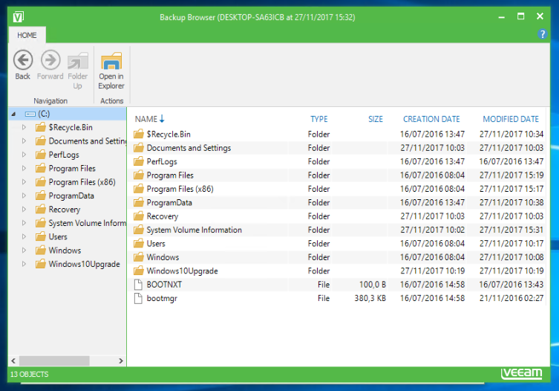
Task: Select the BOOTNXT file name
Action: (x=164, y=285)
